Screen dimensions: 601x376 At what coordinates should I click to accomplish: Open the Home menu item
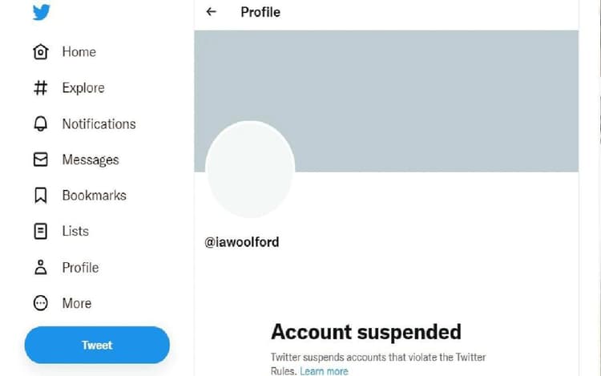[x=79, y=52]
